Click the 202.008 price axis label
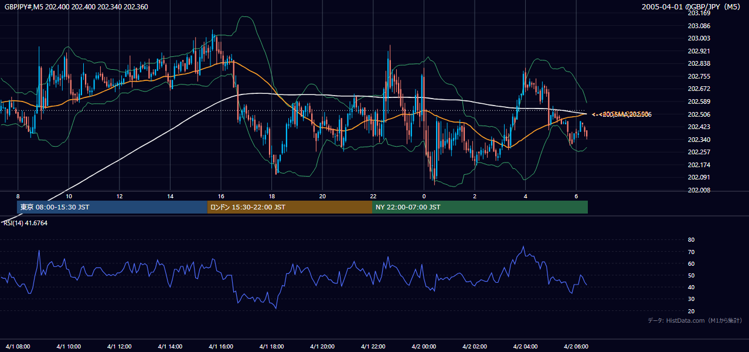The image size is (749, 352). pyautogui.click(x=699, y=190)
